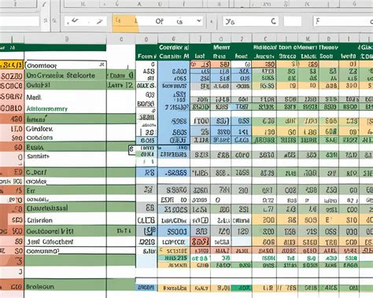
Task: Select the cell reading 'Lam 12'
Action: coord(120,85)
